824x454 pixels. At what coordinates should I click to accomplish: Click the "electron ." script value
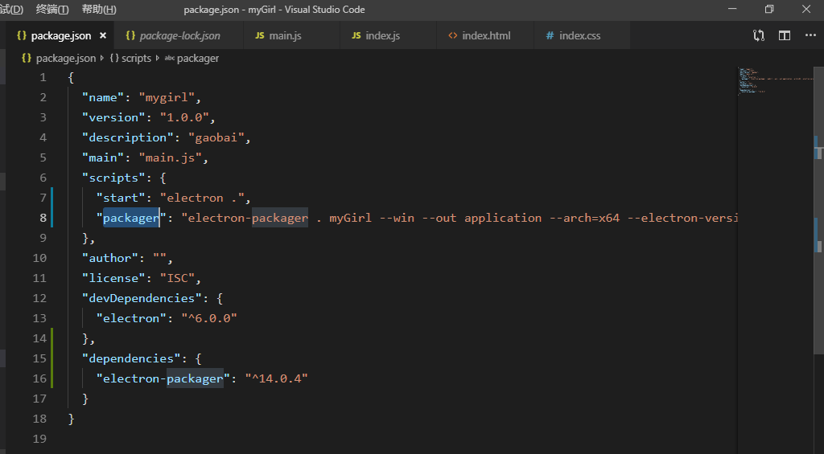point(202,198)
